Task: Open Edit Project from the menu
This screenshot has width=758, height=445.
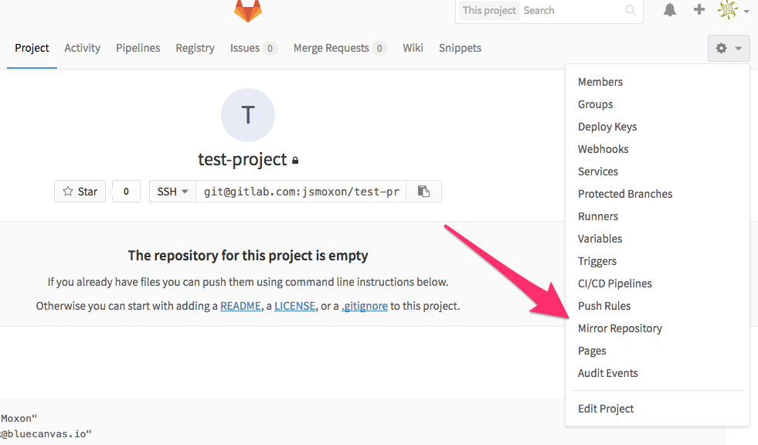Action: click(606, 408)
